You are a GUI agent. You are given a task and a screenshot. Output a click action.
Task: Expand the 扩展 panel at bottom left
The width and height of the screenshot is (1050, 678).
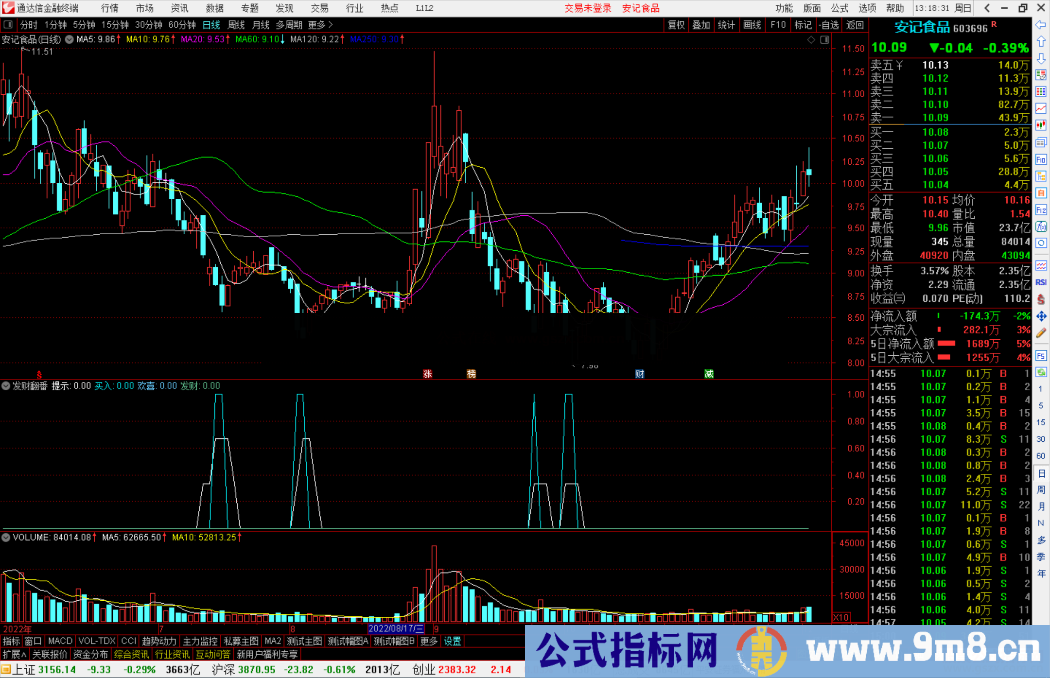(15, 654)
